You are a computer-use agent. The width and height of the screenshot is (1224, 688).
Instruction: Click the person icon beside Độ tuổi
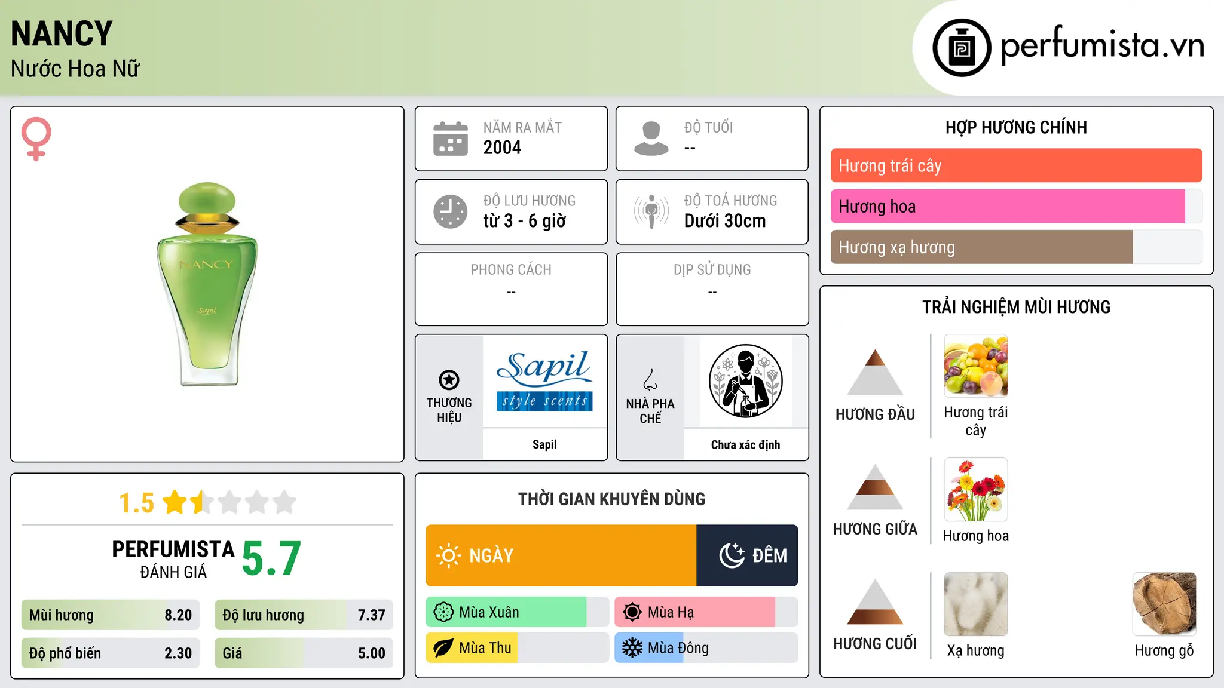click(x=651, y=139)
